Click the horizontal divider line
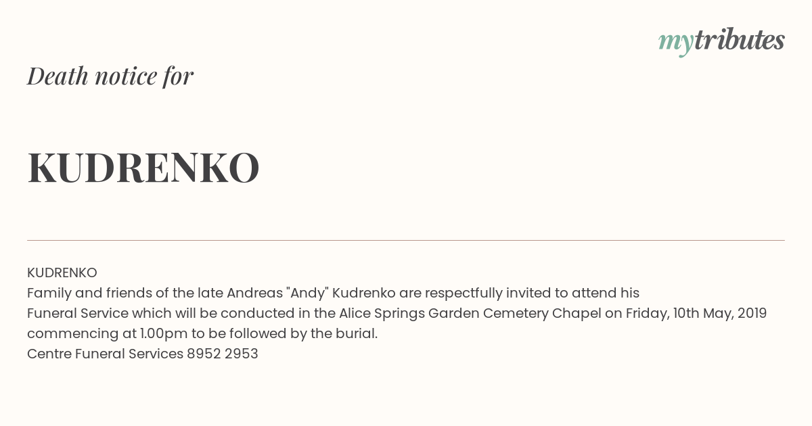 tap(406, 240)
